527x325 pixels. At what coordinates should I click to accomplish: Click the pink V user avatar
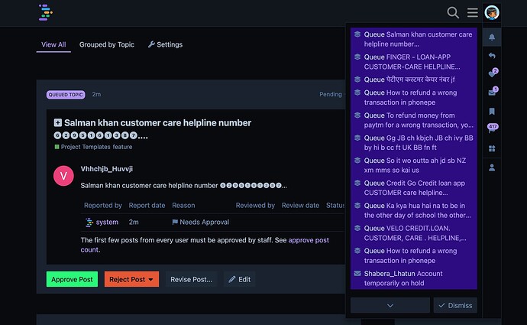pyautogui.click(x=63, y=176)
